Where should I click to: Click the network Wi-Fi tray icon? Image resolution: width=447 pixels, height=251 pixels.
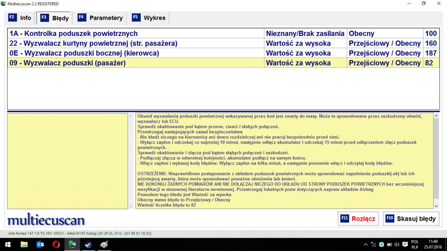tap(374, 244)
